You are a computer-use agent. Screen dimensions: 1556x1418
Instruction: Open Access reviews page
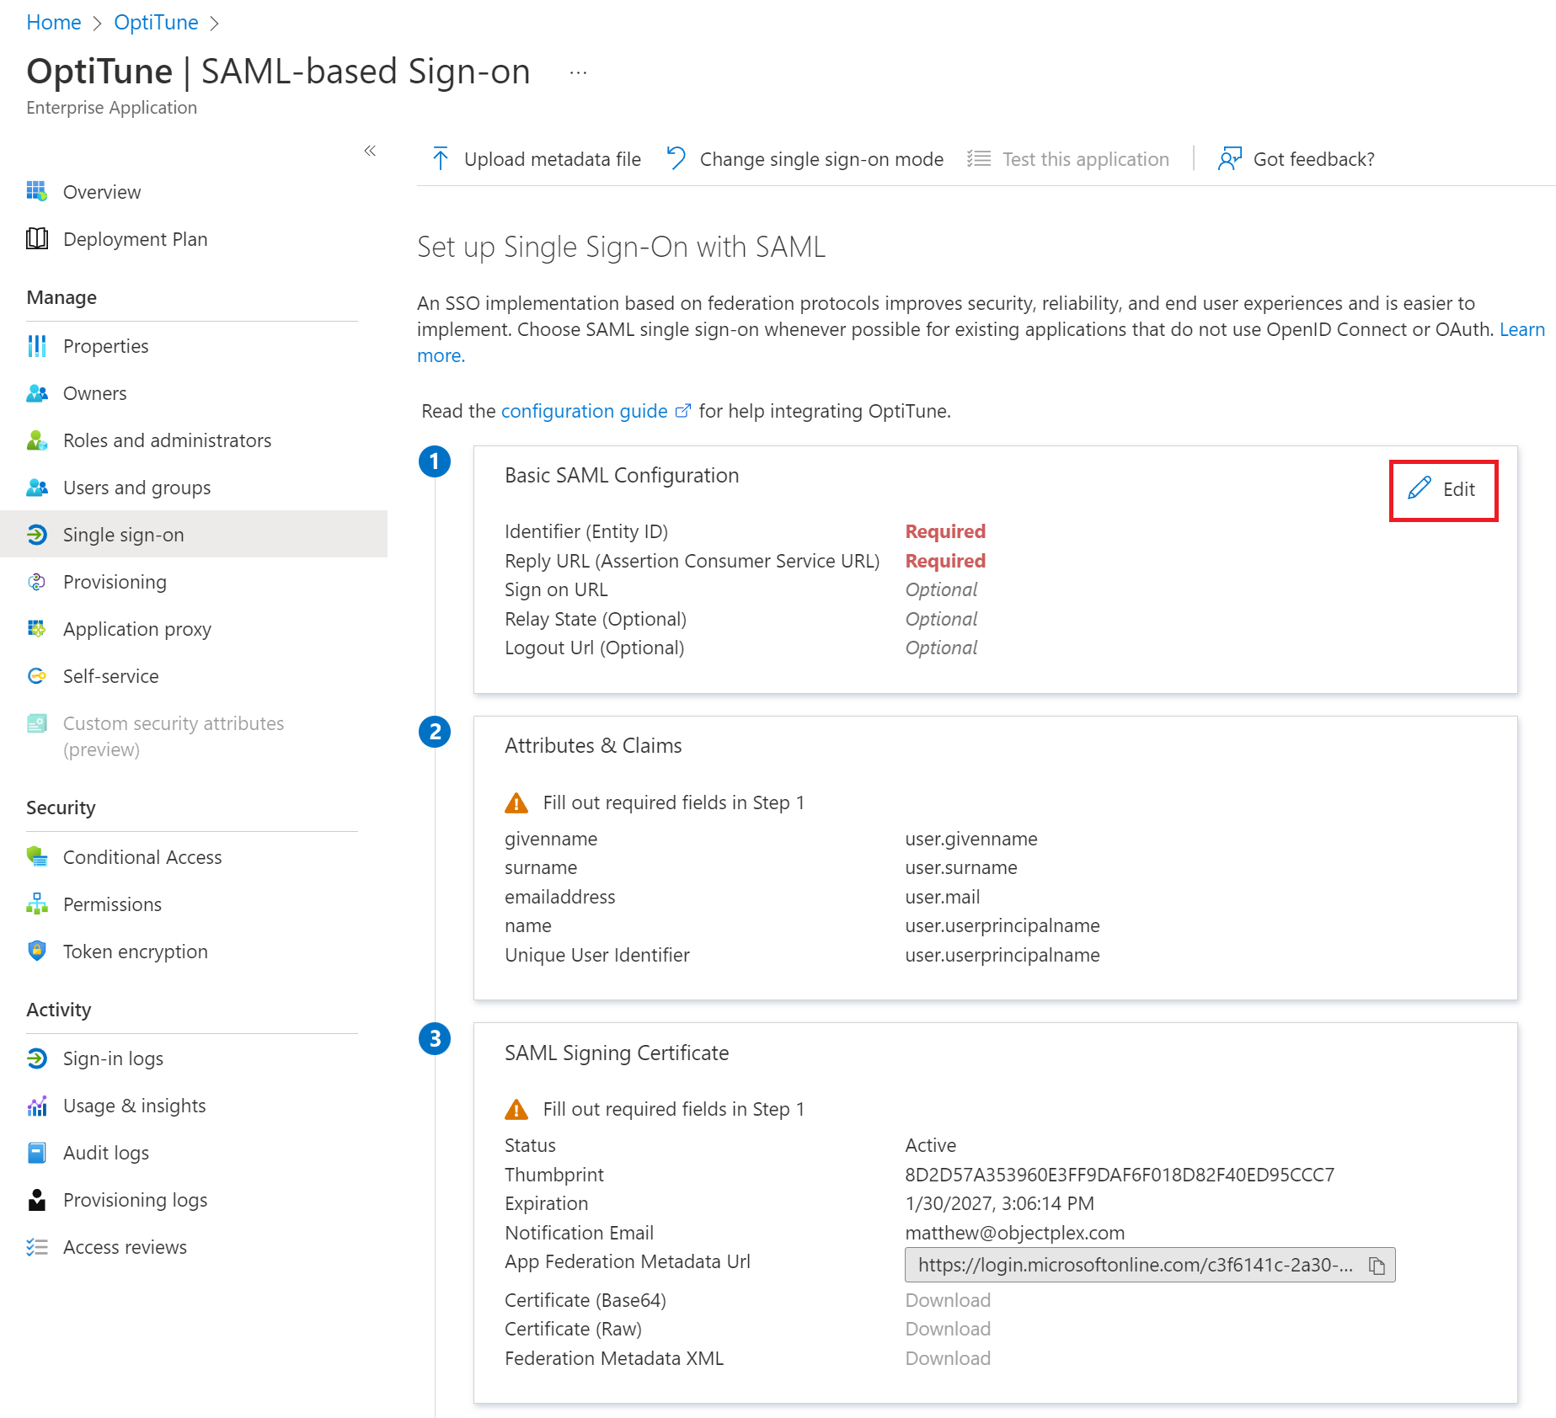(125, 1246)
